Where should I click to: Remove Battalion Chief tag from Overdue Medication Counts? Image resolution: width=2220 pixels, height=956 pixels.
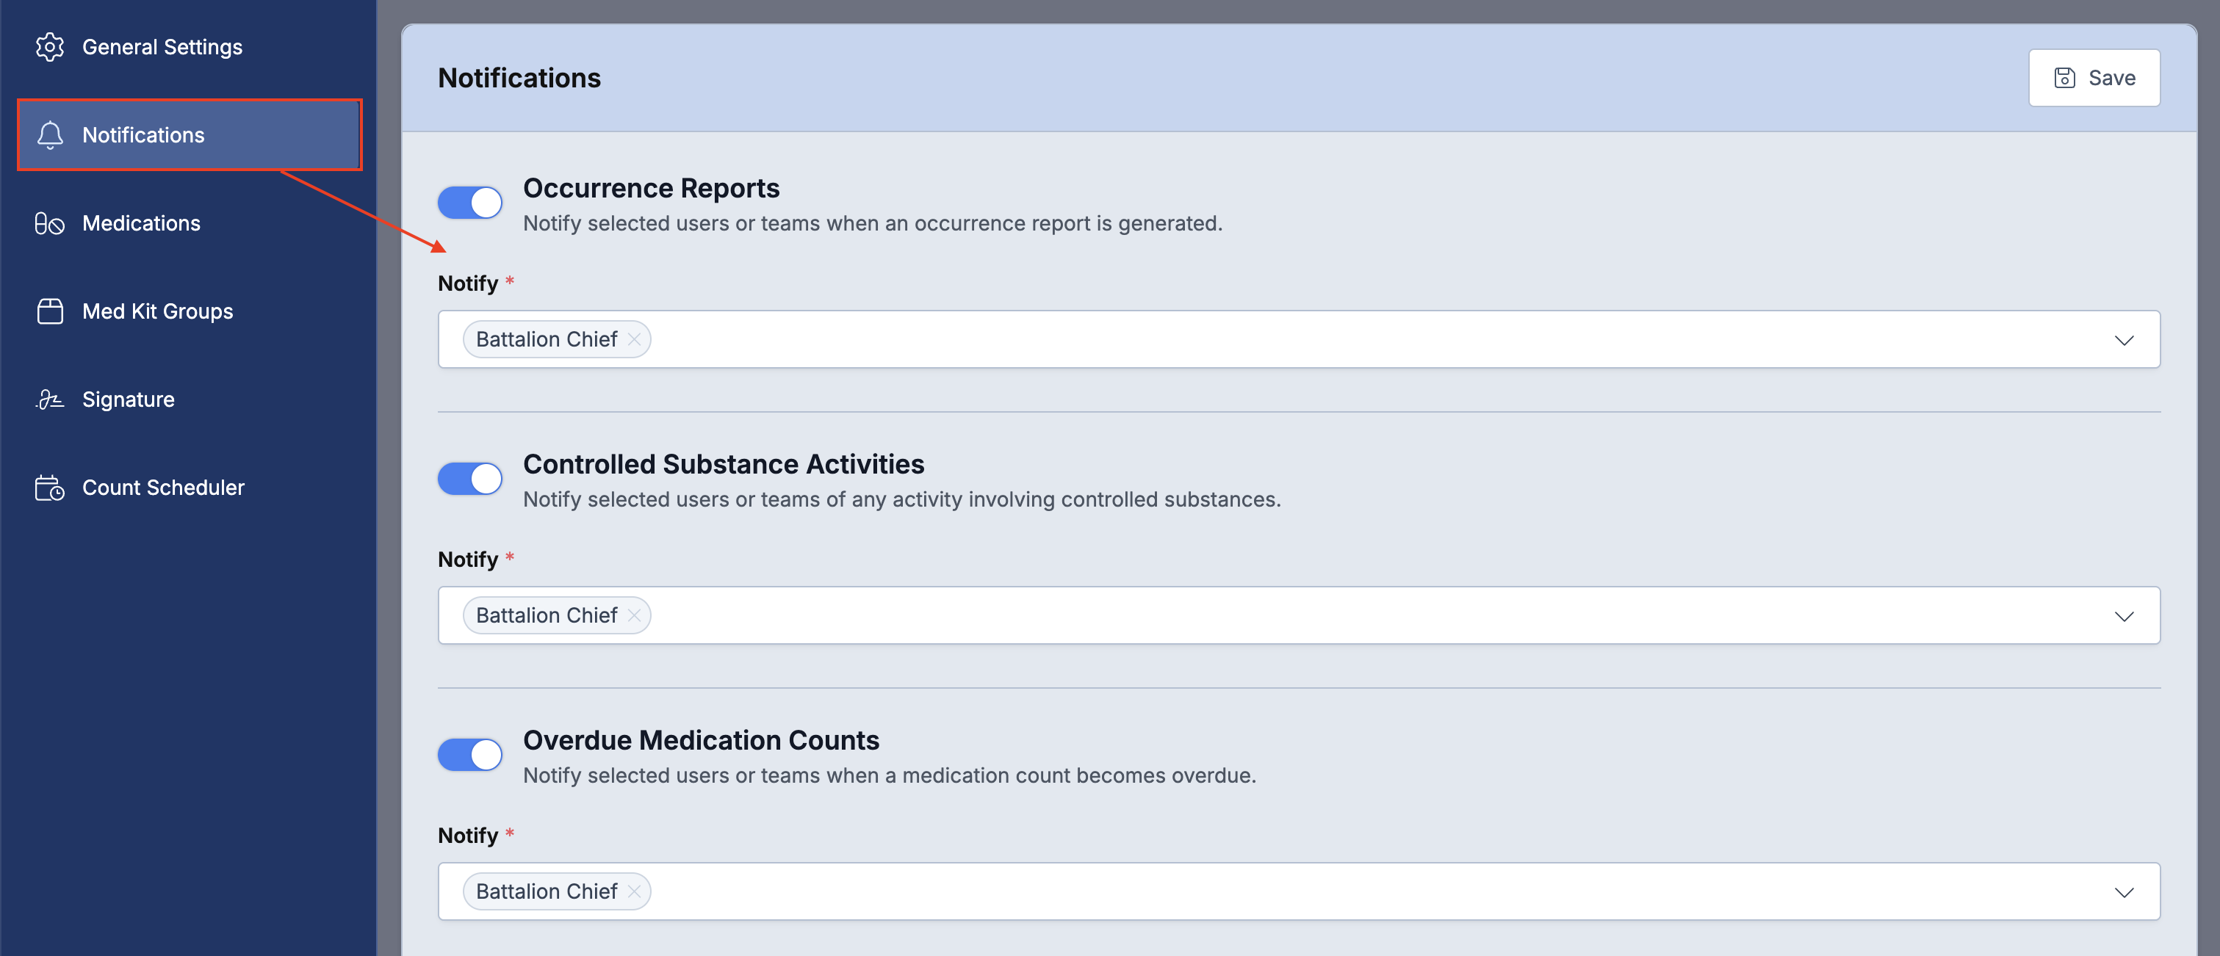[x=634, y=891]
